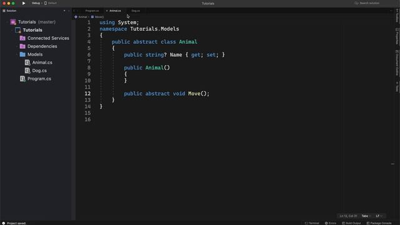Viewport: 400px width, 225px height.
Task: Open the Debug configuration selector
Action: 36,3
